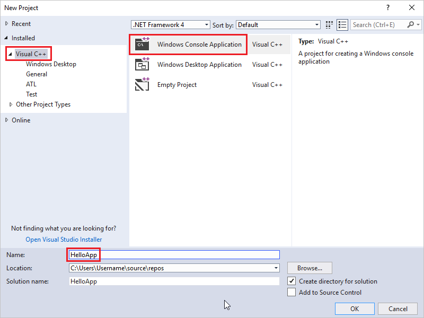The image size is (424, 318).
Task: Click the Empty Project template icon
Action: pos(142,84)
